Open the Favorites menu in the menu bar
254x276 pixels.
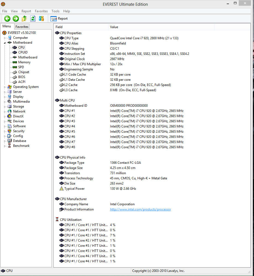(x=41, y=11)
